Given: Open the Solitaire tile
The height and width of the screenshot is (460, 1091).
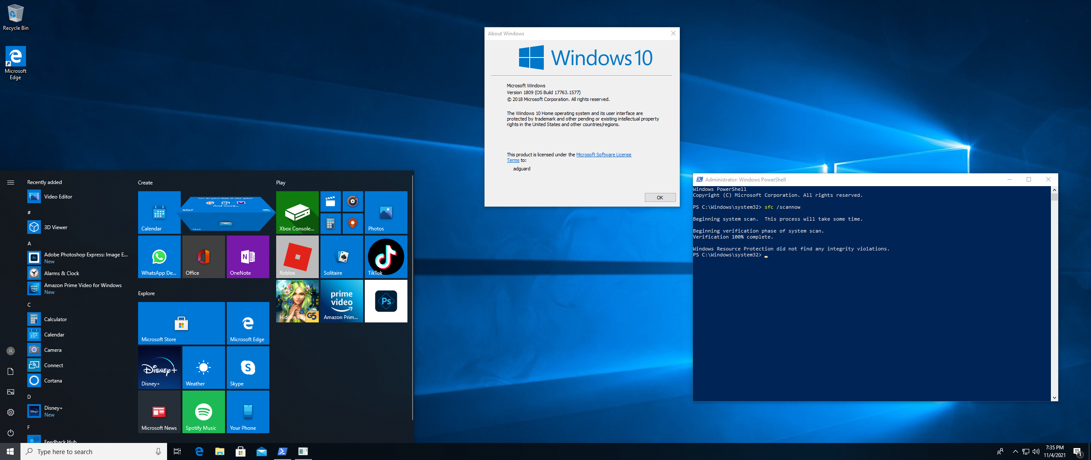Looking at the screenshot, I should (341, 256).
